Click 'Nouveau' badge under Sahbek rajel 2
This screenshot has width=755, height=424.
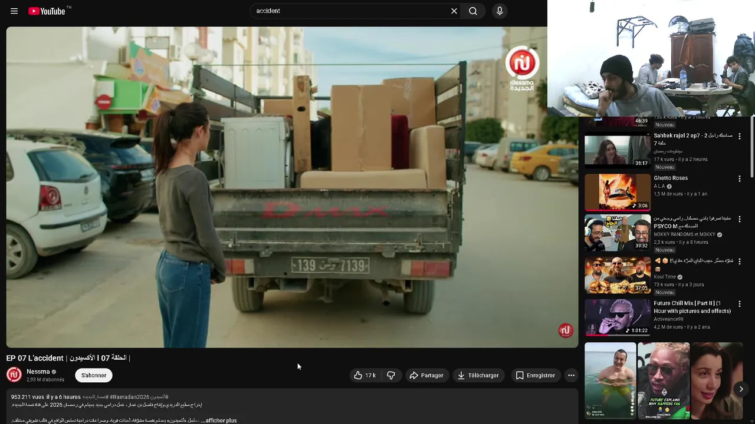(665, 167)
